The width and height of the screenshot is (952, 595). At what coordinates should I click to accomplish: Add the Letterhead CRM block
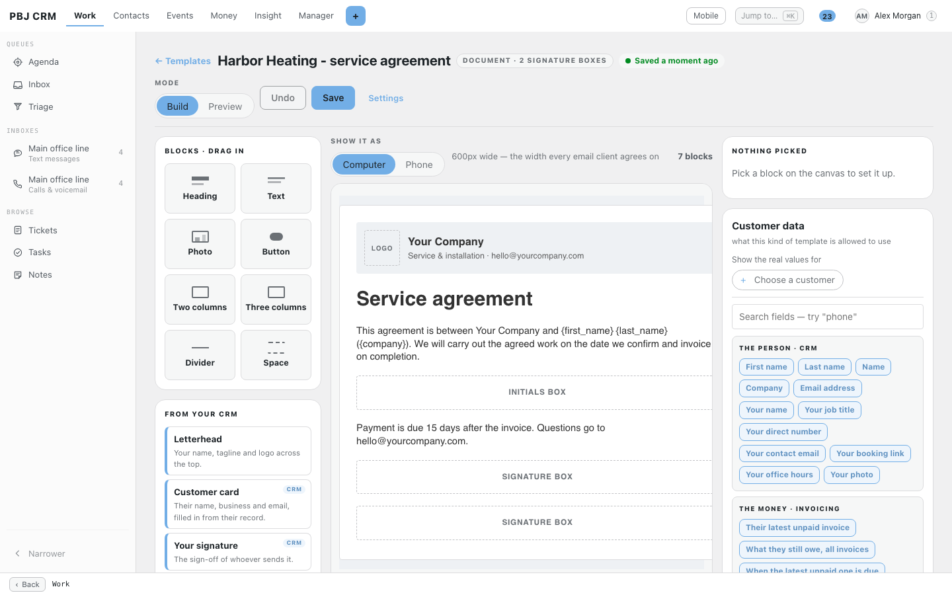point(238,451)
